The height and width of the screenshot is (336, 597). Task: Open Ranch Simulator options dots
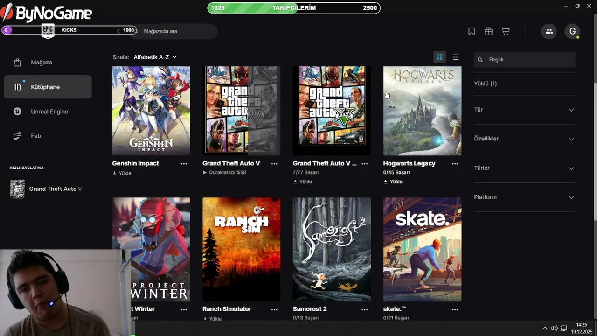[x=274, y=309]
